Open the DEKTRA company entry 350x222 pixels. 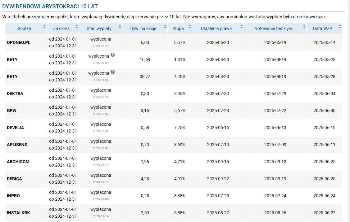[x=15, y=94]
